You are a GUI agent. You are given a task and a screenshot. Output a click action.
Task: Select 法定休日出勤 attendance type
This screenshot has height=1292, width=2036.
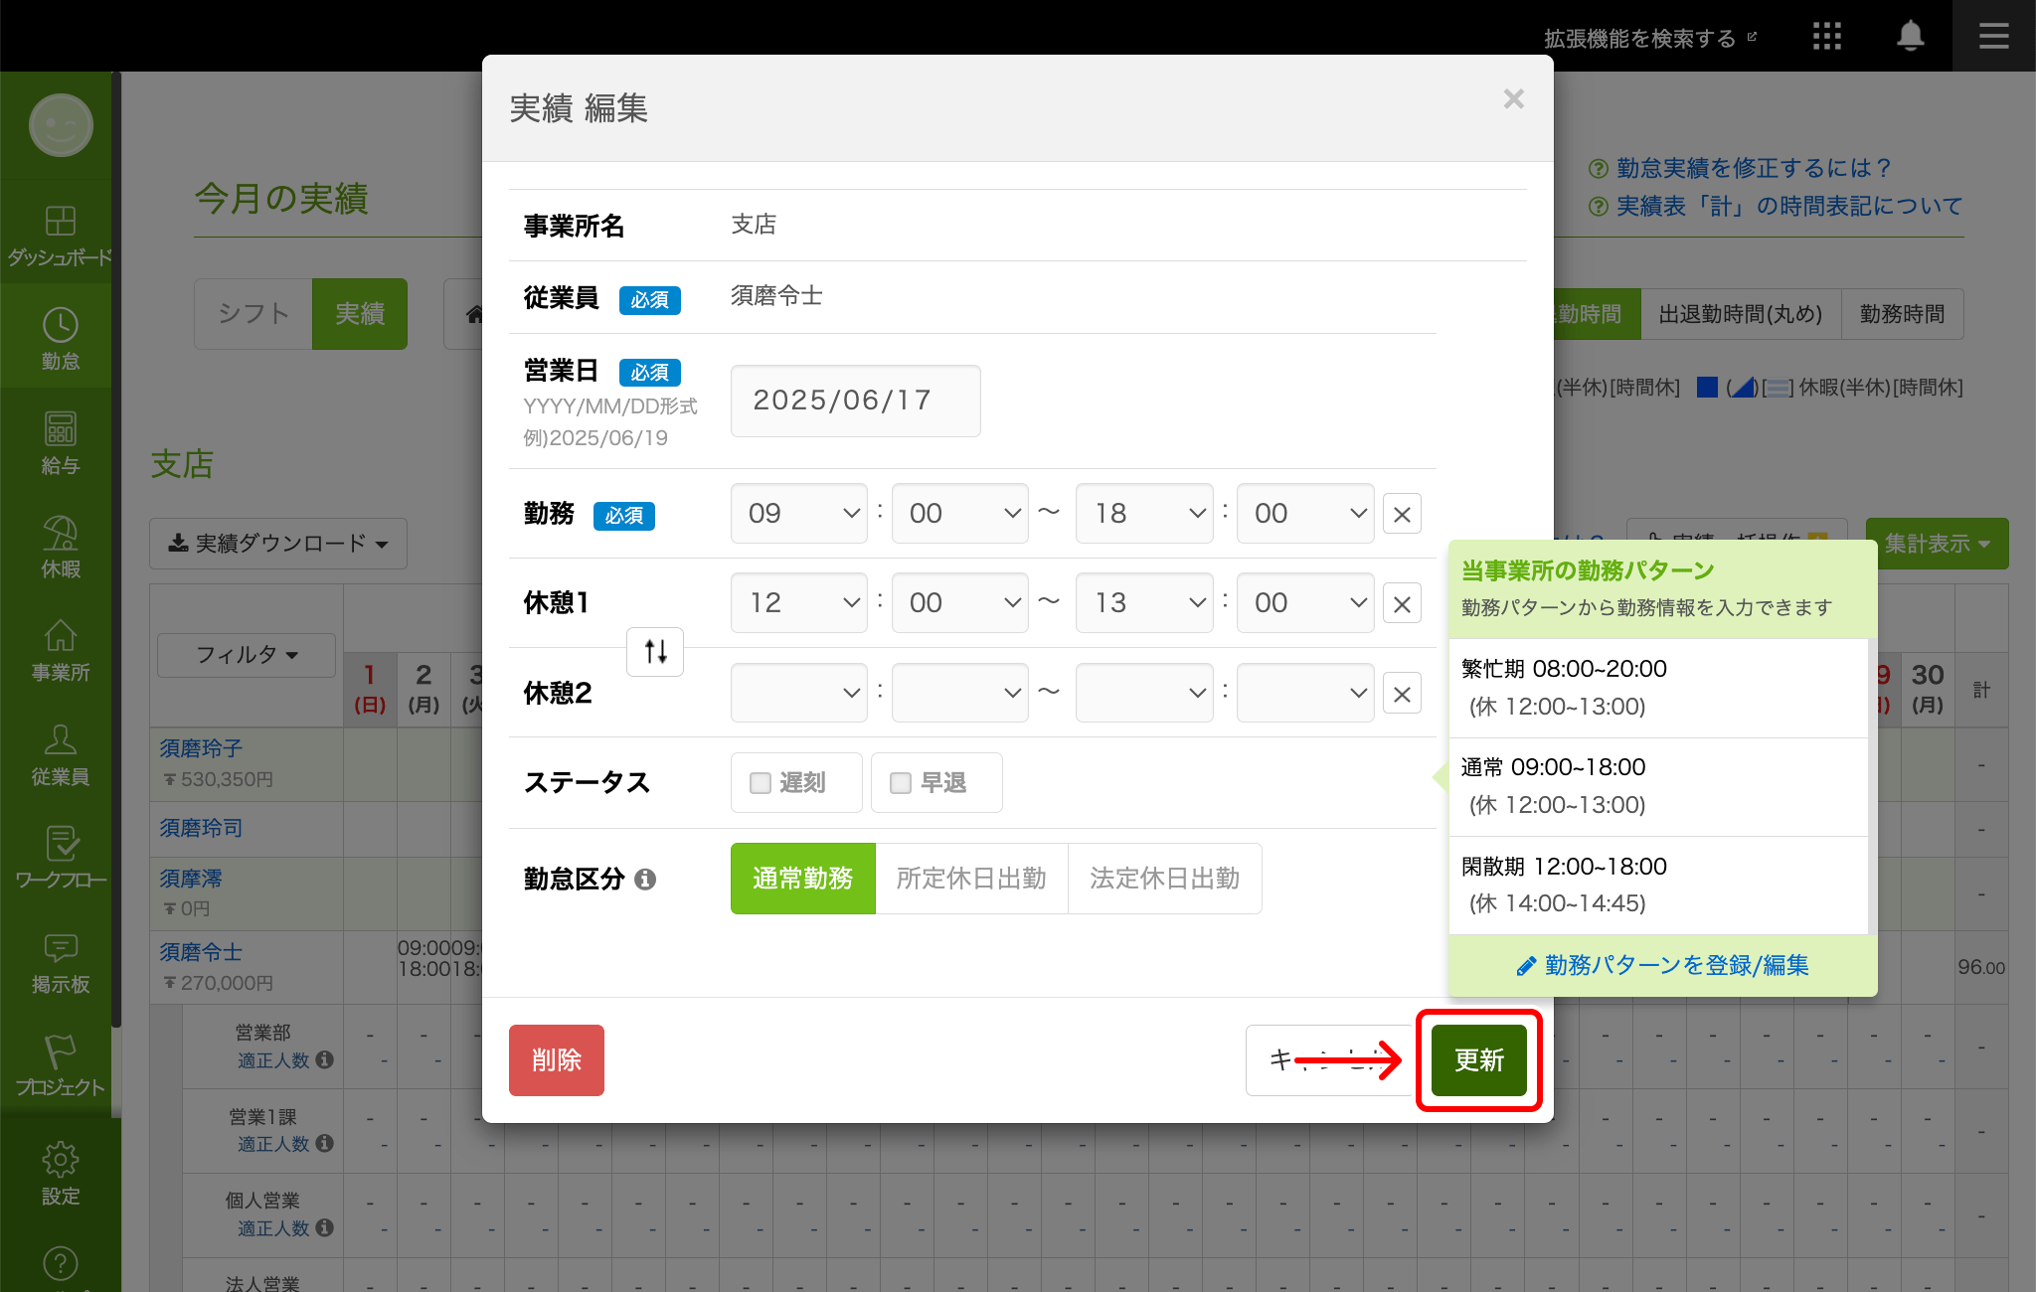pyautogui.click(x=1164, y=879)
